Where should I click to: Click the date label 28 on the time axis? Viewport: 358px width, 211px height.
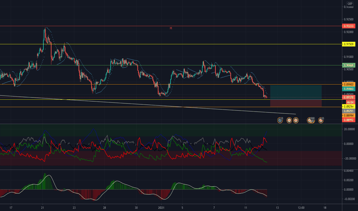[104, 208]
